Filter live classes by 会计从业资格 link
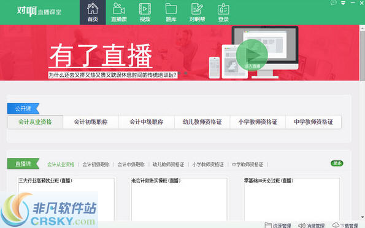 (61, 165)
